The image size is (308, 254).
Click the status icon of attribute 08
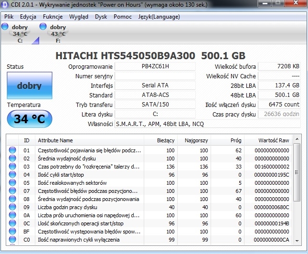[12, 199]
